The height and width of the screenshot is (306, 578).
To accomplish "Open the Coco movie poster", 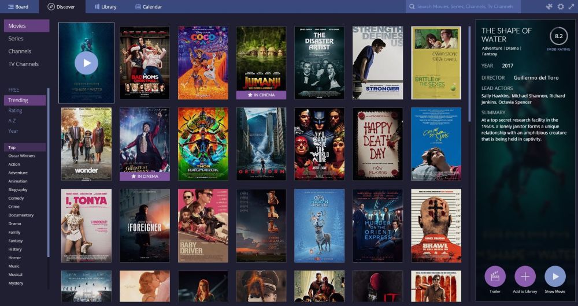I will [x=203, y=62].
